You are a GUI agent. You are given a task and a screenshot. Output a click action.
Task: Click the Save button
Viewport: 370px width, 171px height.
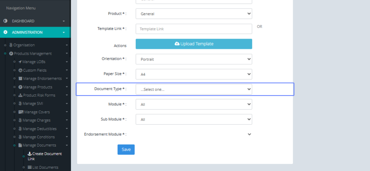coord(126,149)
